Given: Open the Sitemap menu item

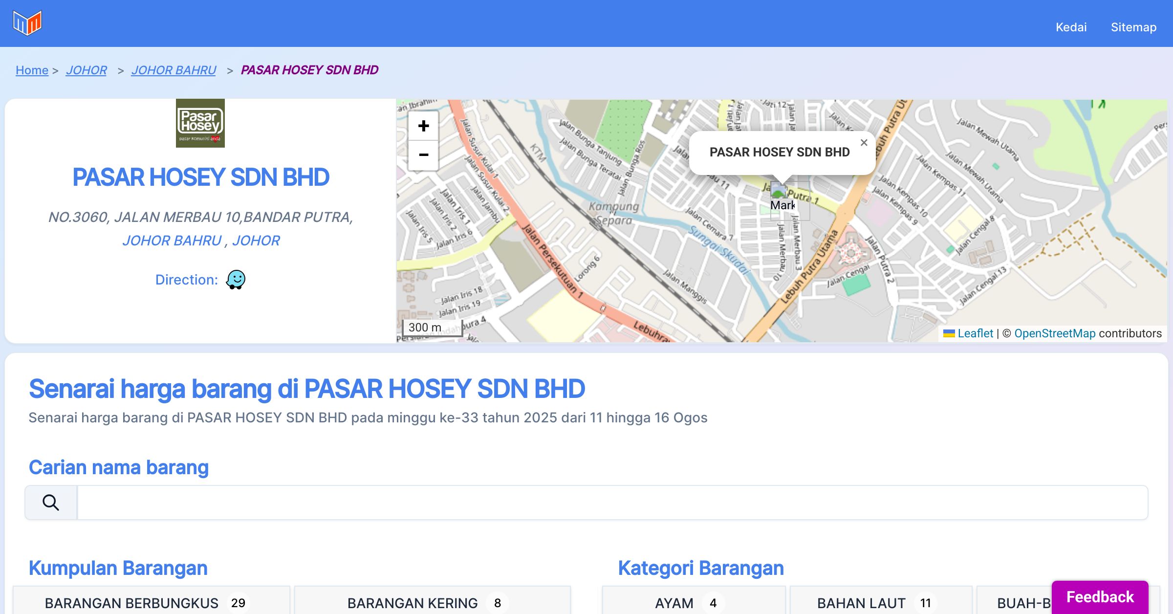Looking at the screenshot, I should pos(1133,27).
